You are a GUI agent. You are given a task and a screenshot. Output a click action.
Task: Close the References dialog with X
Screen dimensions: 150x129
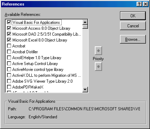pos(146,4)
